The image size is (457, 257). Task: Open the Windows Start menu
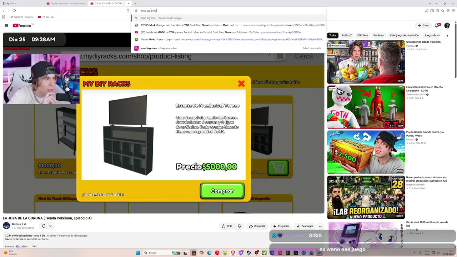tap(138, 253)
